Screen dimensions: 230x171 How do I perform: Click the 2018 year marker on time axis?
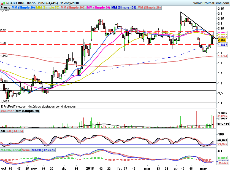[x=90, y=168]
